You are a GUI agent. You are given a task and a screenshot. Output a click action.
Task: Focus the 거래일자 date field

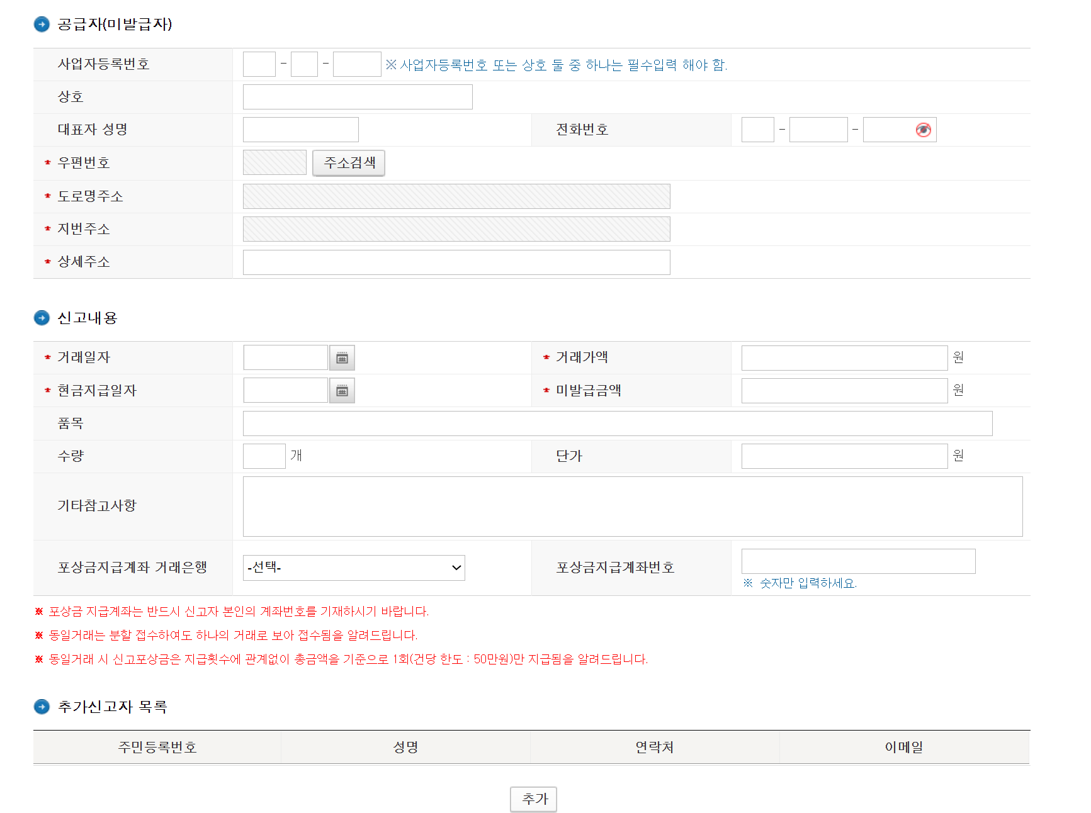pyautogui.click(x=286, y=357)
